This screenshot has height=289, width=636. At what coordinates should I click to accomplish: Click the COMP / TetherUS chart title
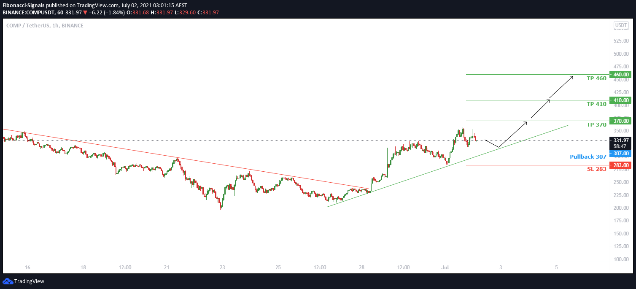coord(45,26)
